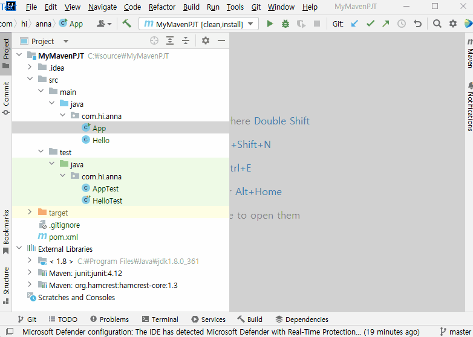This screenshot has height=337, width=473.
Task: Open the Maven side panel
Action: click(470, 53)
